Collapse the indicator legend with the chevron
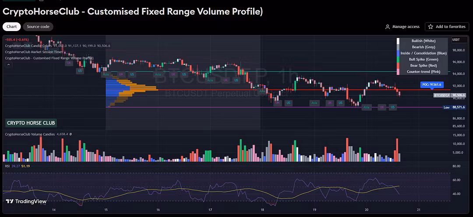This screenshot has width=473, height=217. click(x=8, y=64)
